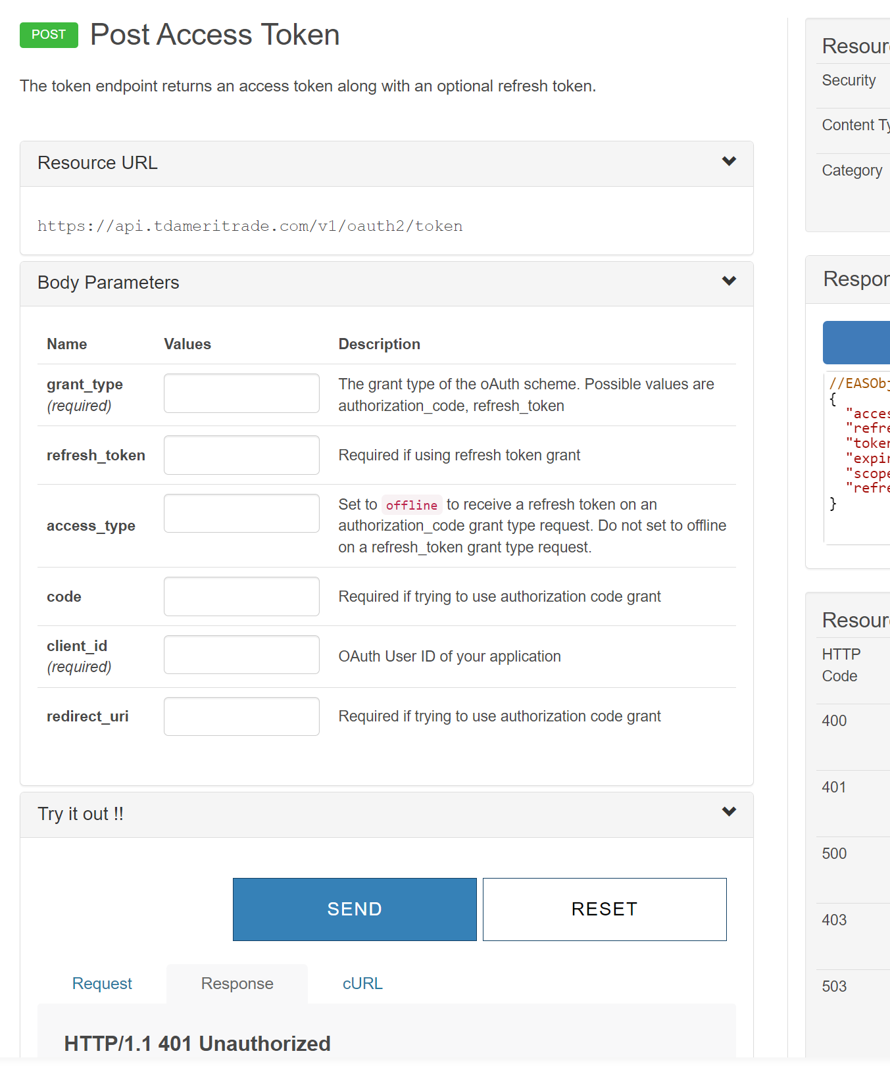Screen dimensions: 890x1066
Task: Click the 'offline' code snippet
Action: 412,505
